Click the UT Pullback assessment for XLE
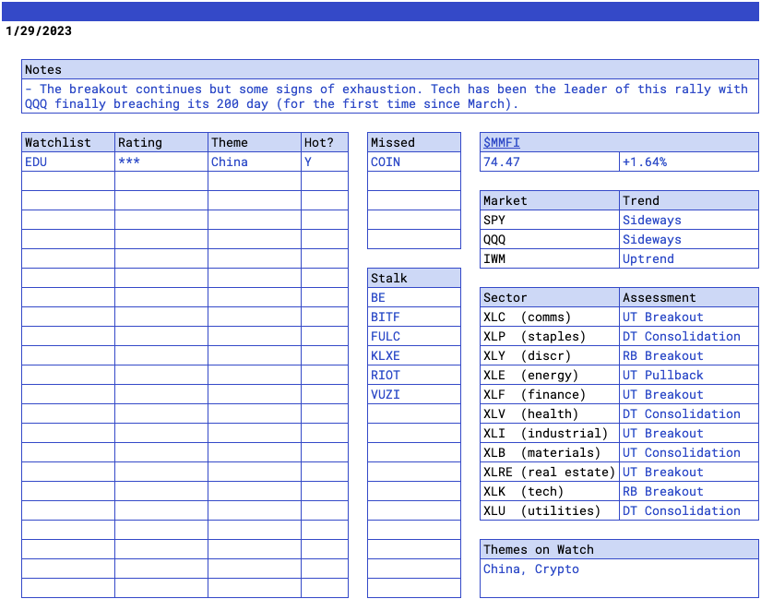This screenshot has width=761, height=599. pyautogui.click(x=689, y=375)
